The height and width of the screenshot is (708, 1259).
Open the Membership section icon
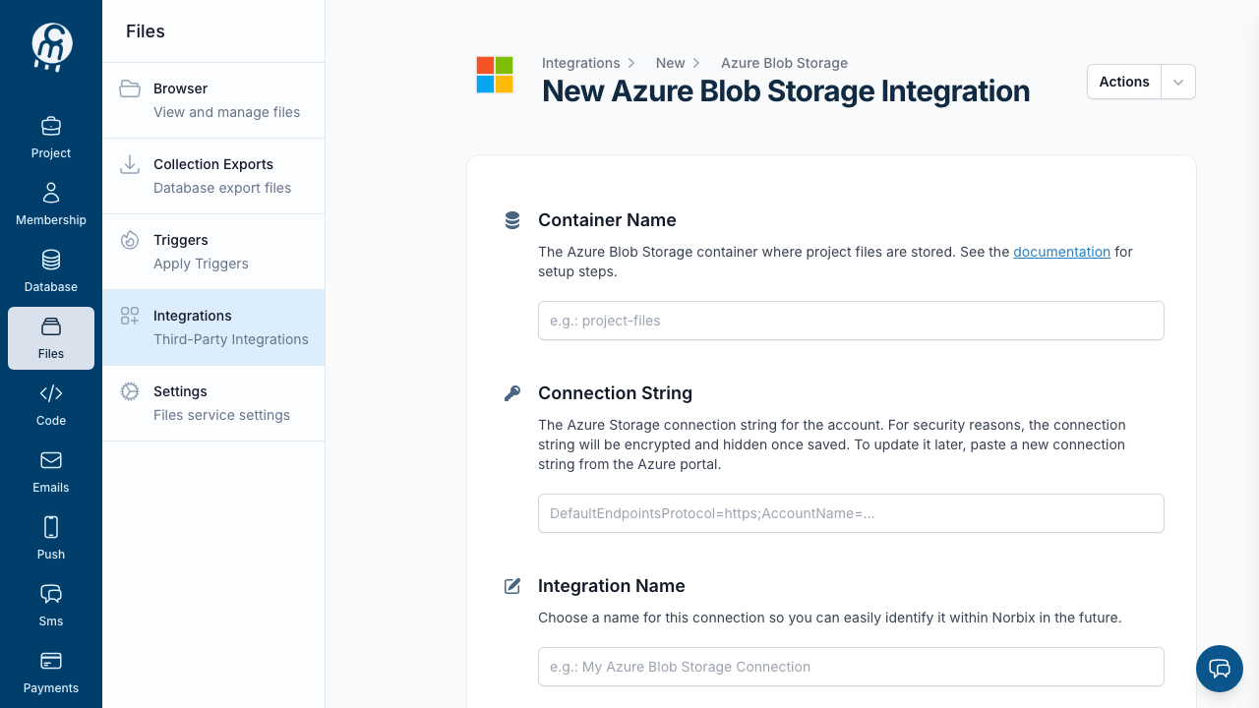(51, 193)
